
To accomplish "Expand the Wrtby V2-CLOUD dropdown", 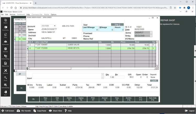I will click(x=151, y=36).
